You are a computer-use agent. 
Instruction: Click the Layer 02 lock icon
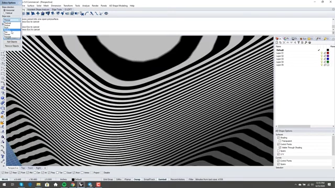[325, 56]
